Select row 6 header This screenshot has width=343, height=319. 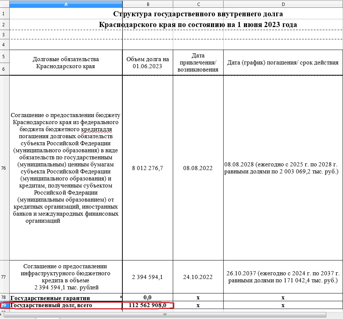(x=4, y=69)
